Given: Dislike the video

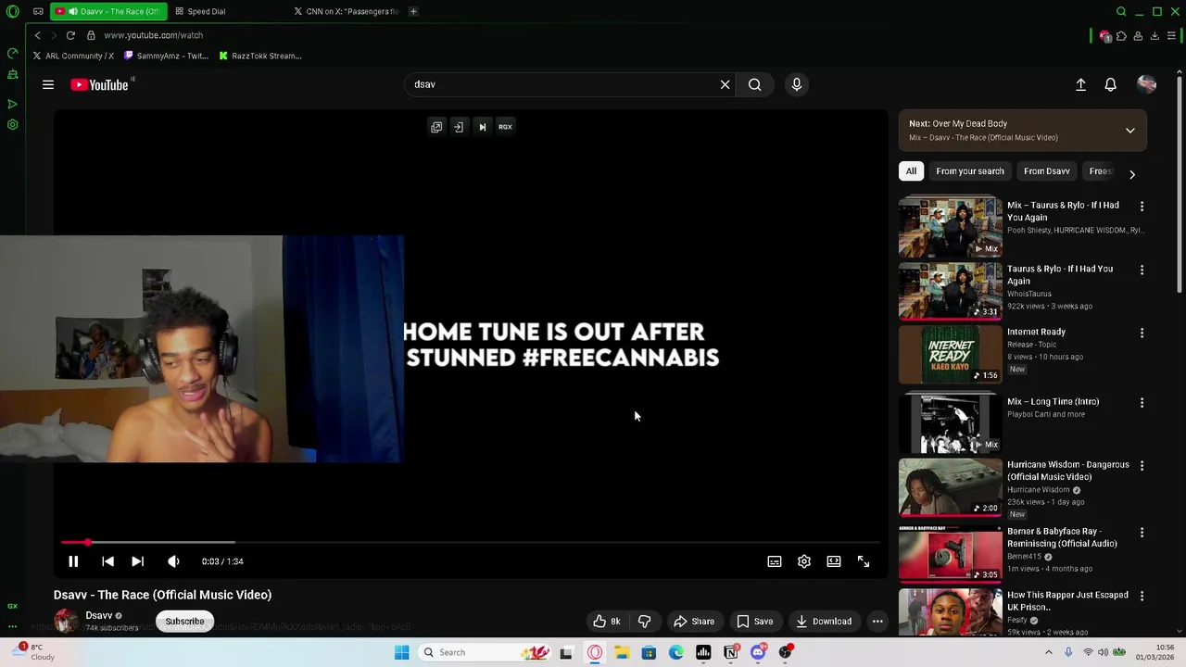Looking at the screenshot, I should (x=645, y=622).
